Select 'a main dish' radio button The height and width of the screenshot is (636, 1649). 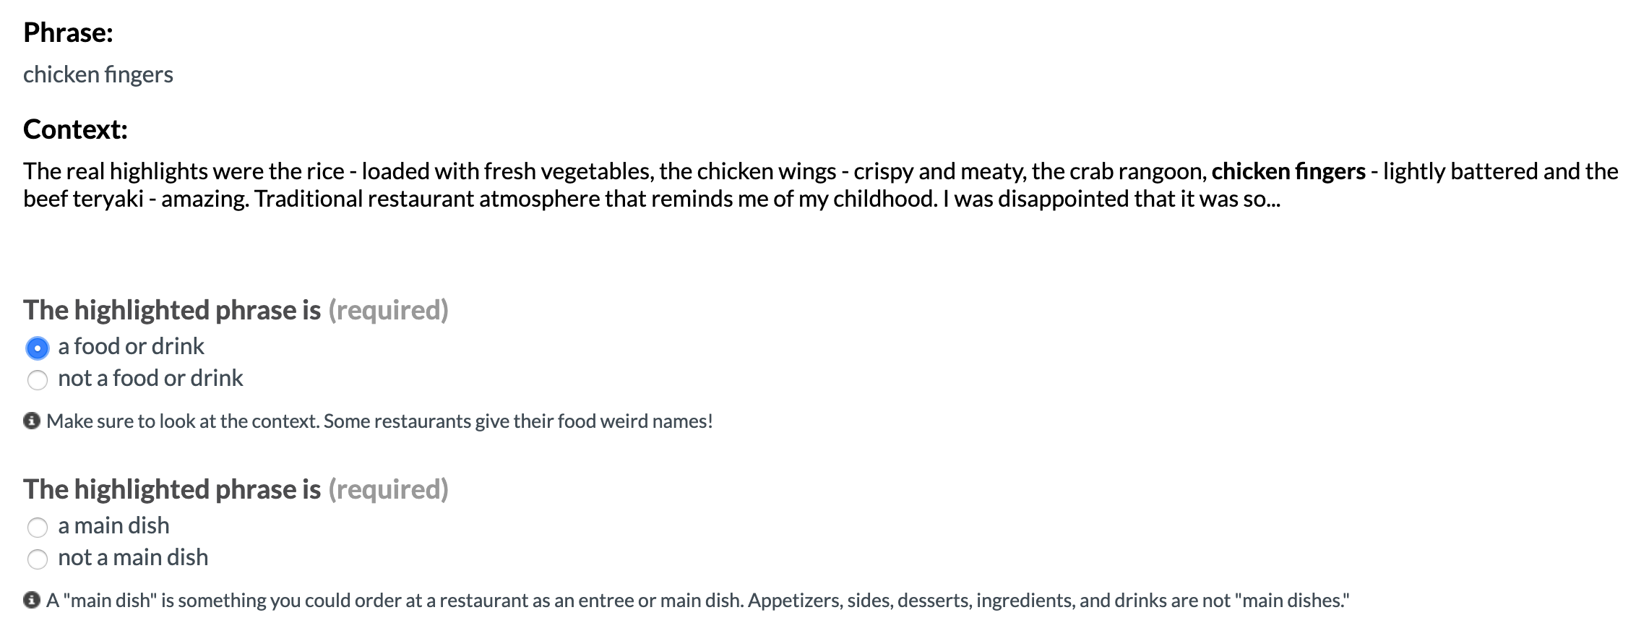pyautogui.click(x=38, y=528)
